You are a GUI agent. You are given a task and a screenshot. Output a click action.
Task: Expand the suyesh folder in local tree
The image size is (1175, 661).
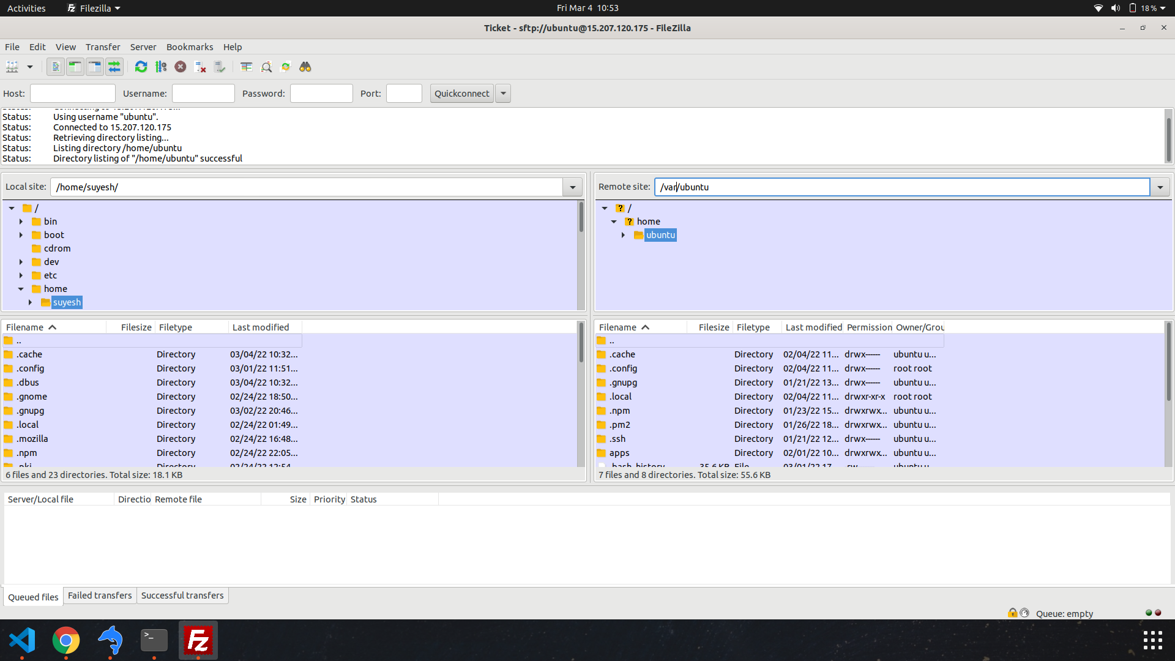click(x=30, y=302)
